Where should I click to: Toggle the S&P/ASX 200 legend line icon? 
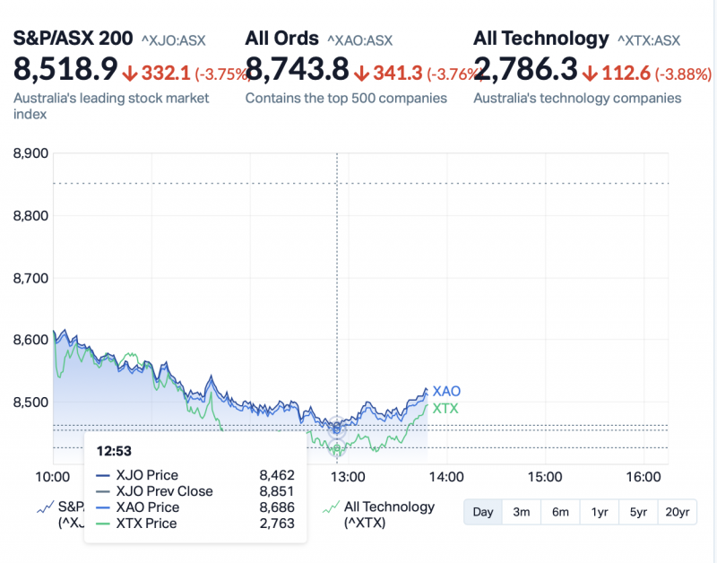(x=45, y=507)
